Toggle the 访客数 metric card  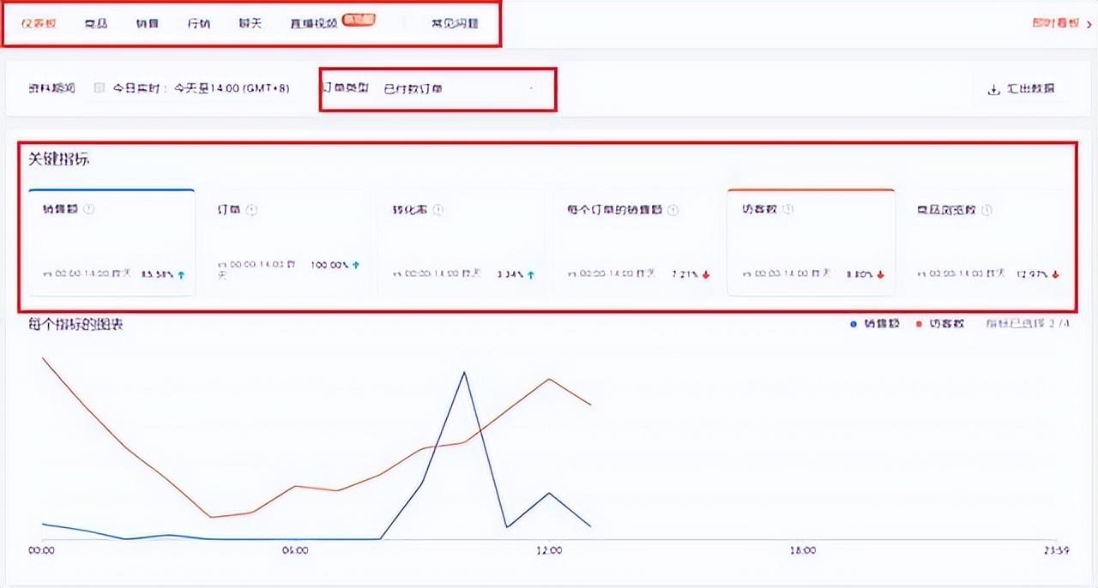811,243
